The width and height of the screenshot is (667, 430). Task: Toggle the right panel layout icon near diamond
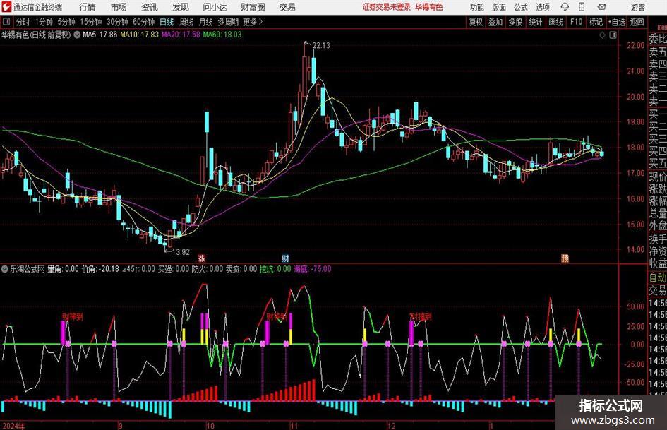click(613, 35)
